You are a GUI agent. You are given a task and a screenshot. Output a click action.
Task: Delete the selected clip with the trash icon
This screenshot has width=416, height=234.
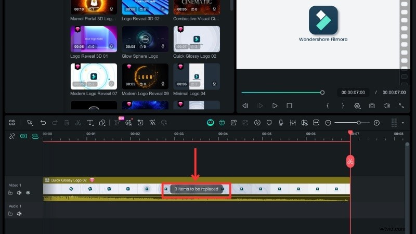(67, 123)
